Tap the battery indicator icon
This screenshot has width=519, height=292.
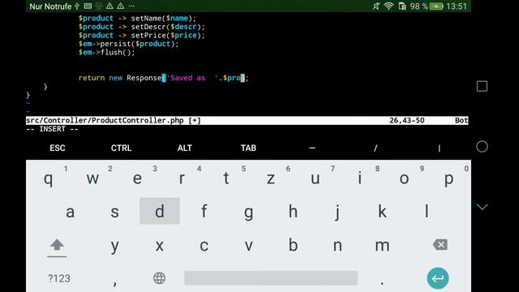[x=436, y=6]
